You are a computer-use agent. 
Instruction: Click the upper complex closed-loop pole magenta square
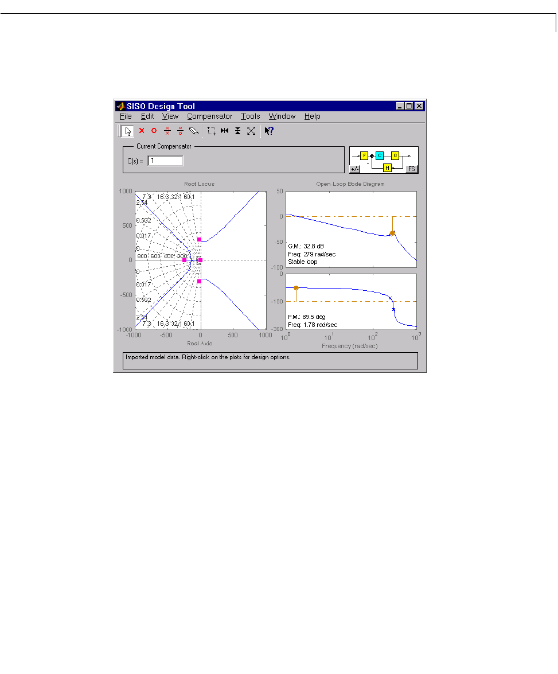199,239
